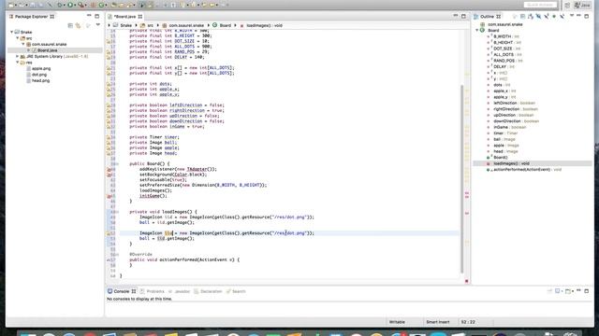599x336 pixels.
Task: Switch to the Search tab
Action: point(236,291)
